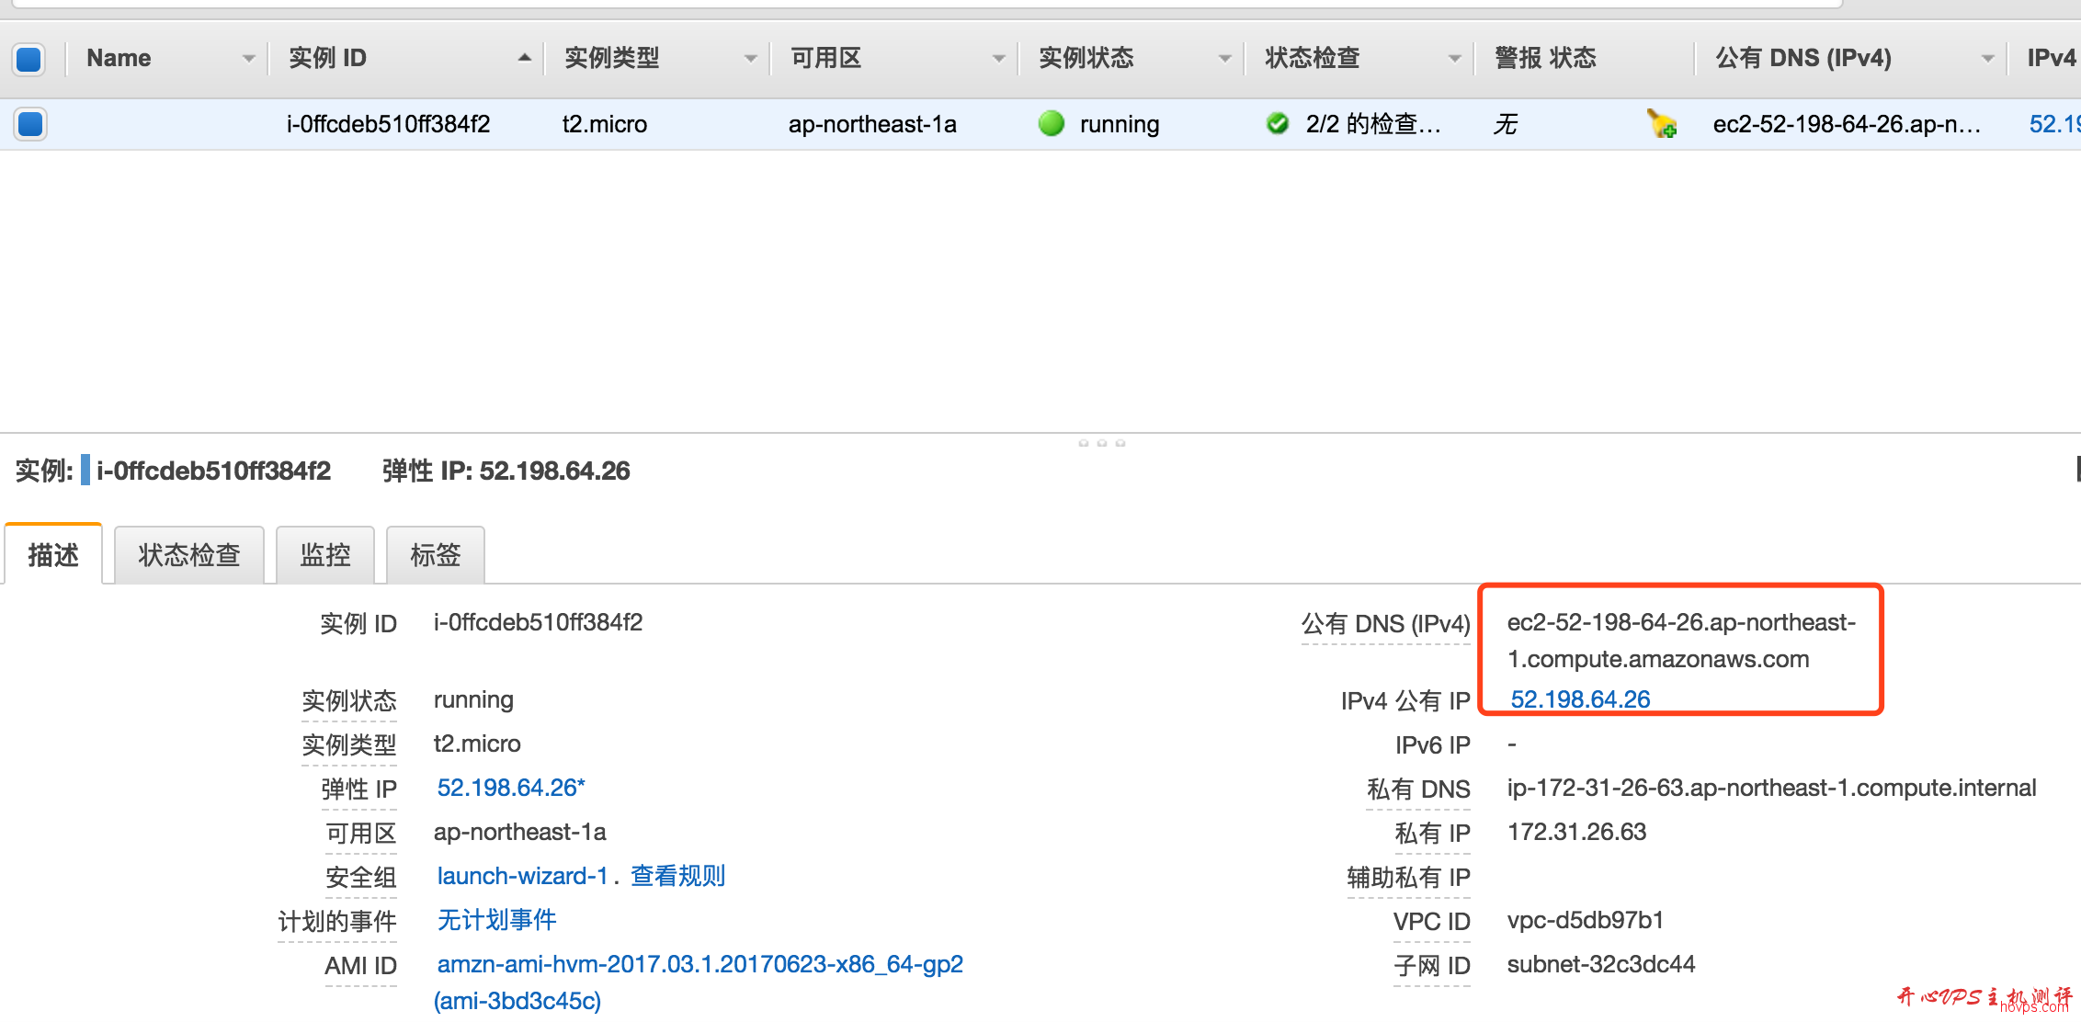Check the select-all checkbox in header
Screen dimensions: 2081x1022
pos(28,58)
